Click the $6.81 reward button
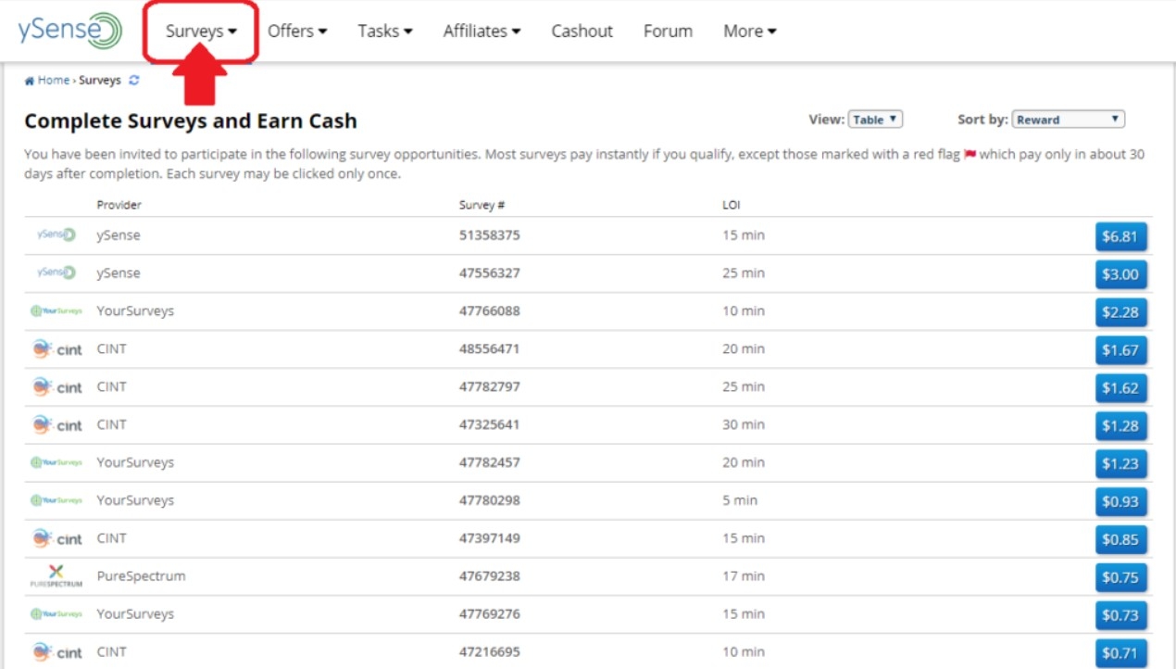 tap(1121, 236)
